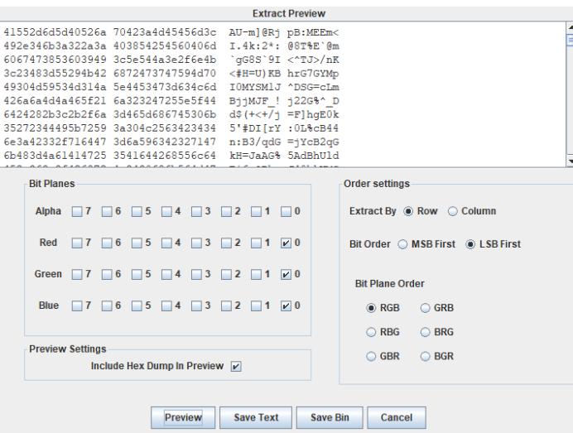Screen dimensions: 573x433
Task: Enable Blue bit plane 4
Action: pyautogui.click(x=166, y=306)
